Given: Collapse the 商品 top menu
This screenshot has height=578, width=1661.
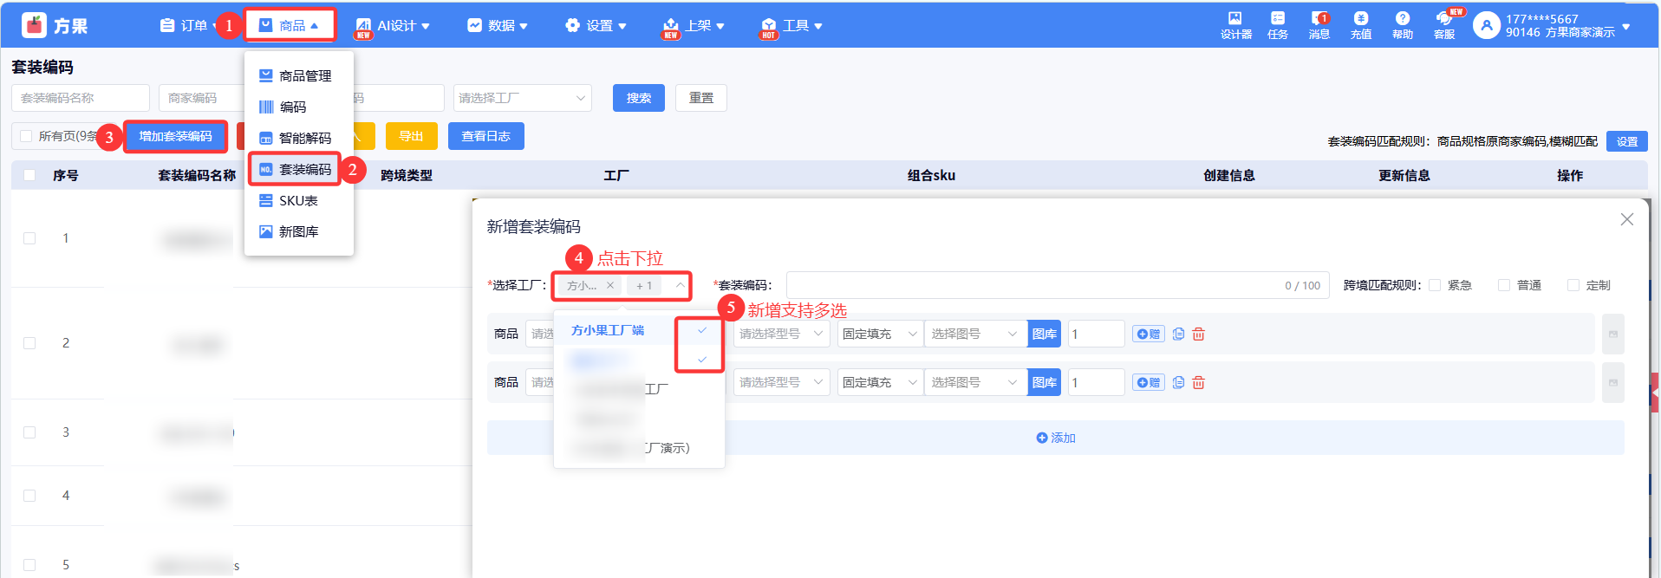Looking at the screenshot, I should 290,25.
